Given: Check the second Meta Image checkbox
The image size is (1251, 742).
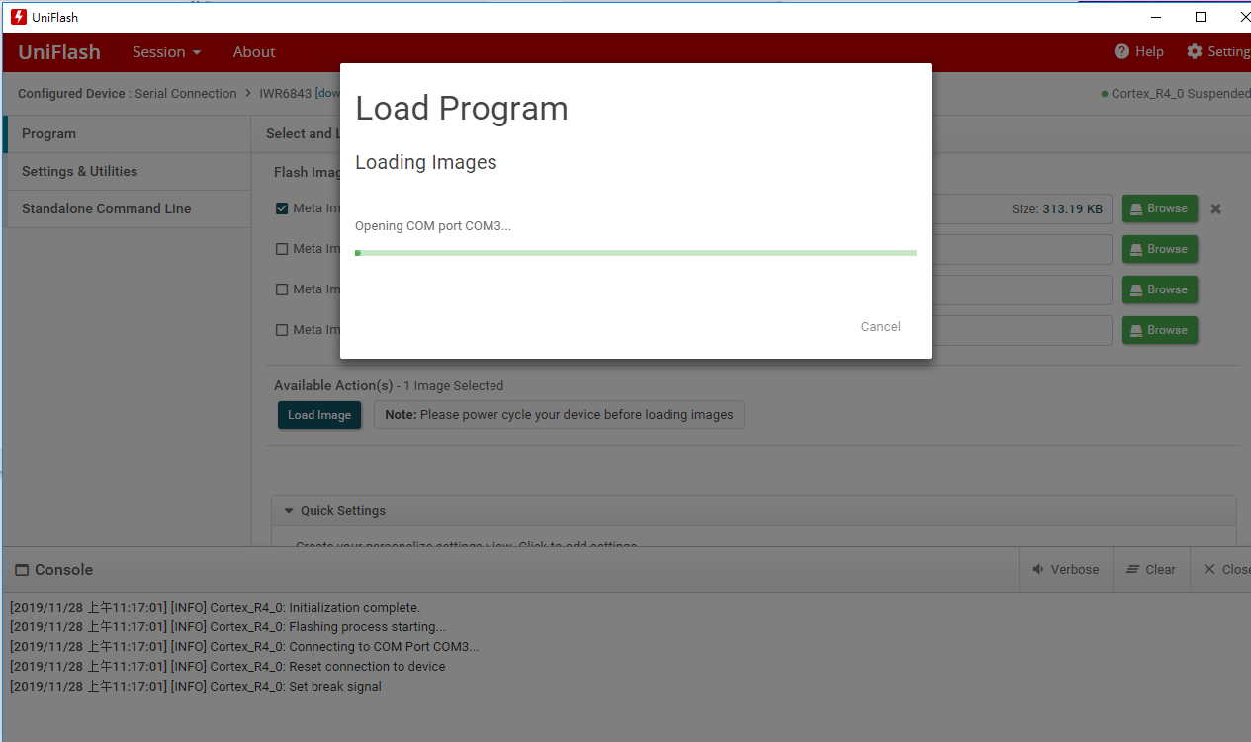Looking at the screenshot, I should click(x=282, y=249).
